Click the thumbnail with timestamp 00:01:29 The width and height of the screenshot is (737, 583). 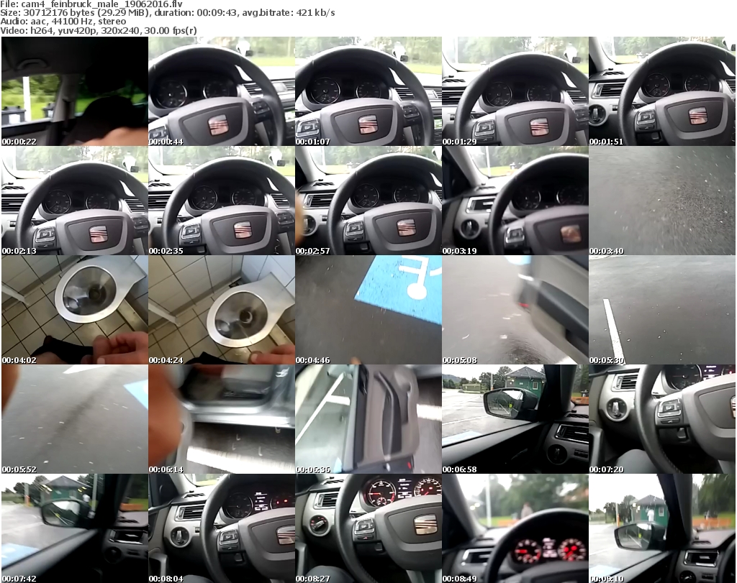point(515,91)
